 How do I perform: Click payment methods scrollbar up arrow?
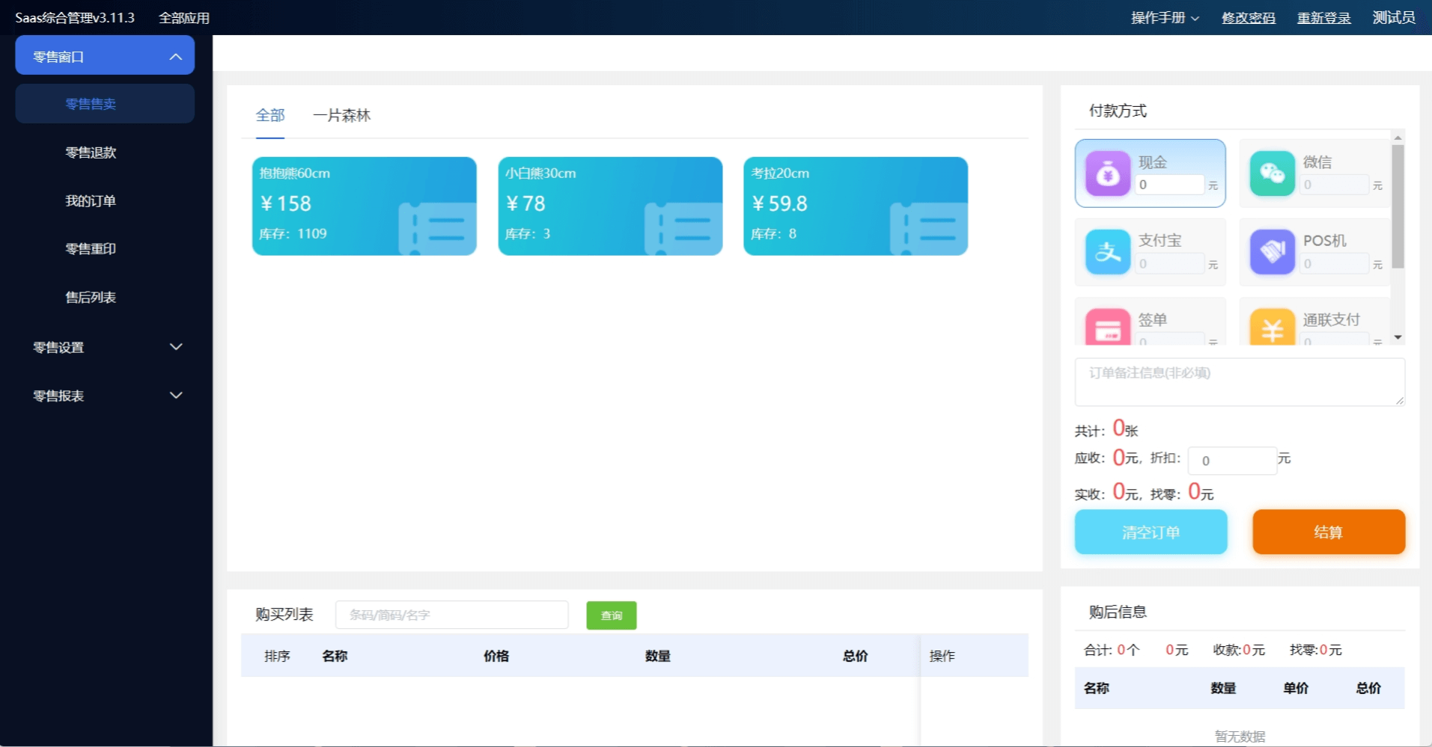(1398, 137)
